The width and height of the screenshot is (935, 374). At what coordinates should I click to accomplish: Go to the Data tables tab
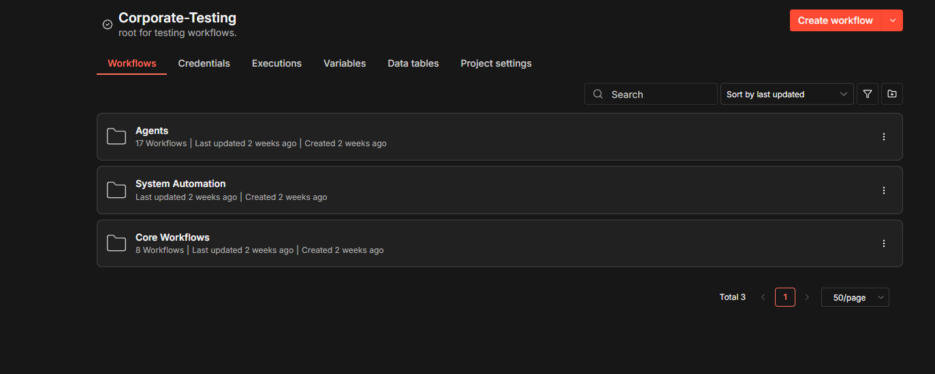click(413, 63)
